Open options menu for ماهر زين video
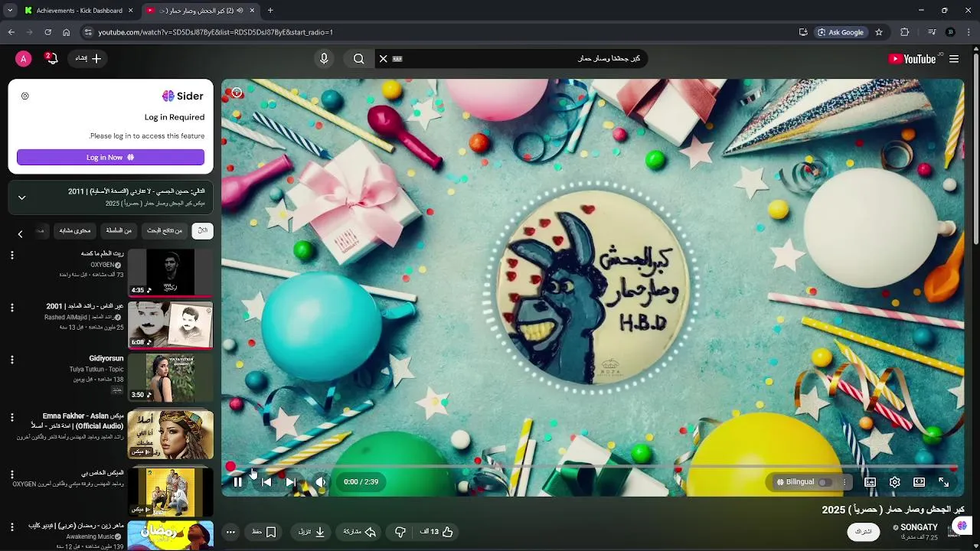This screenshot has width=980, height=551. [x=11, y=527]
